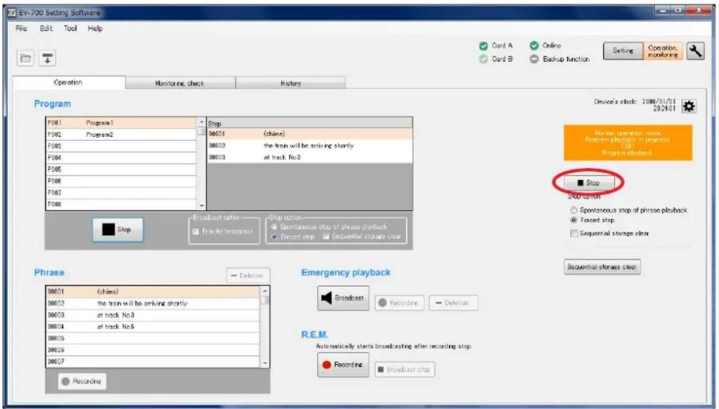Click Phrase list scroll up arrow
This screenshot has height=409, width=719.
pyautogui.click(x=265, y=291)
